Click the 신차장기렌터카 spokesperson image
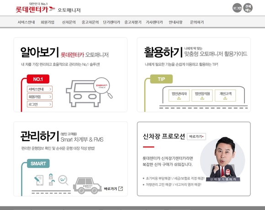This screenshot has width=265, height=210. [223, 159]
